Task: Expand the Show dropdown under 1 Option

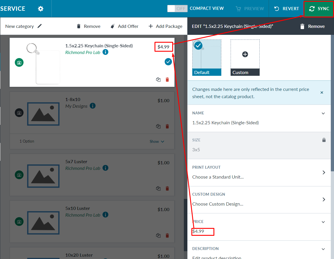Action: point(157,141)
